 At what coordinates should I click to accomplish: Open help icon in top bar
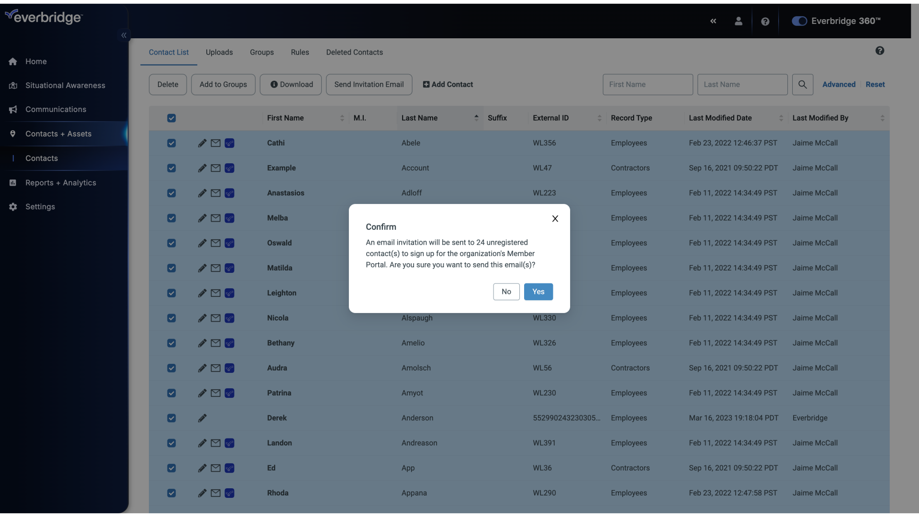(x=765, y=22)
